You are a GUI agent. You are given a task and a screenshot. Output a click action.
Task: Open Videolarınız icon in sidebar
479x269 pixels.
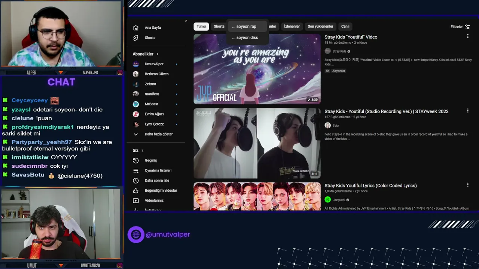coord(136,201)
